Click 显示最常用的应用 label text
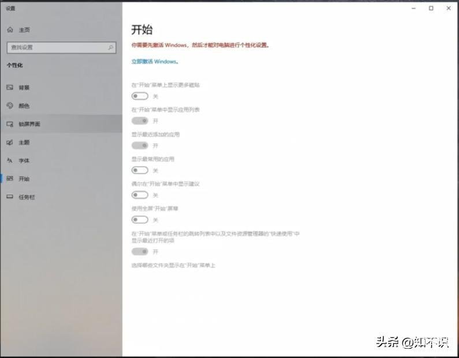 [153, 159]
